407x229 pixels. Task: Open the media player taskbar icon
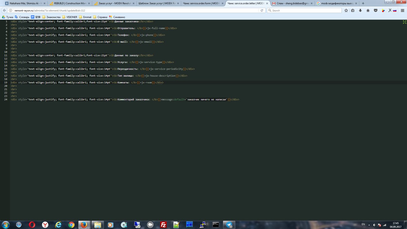[111, 225]
